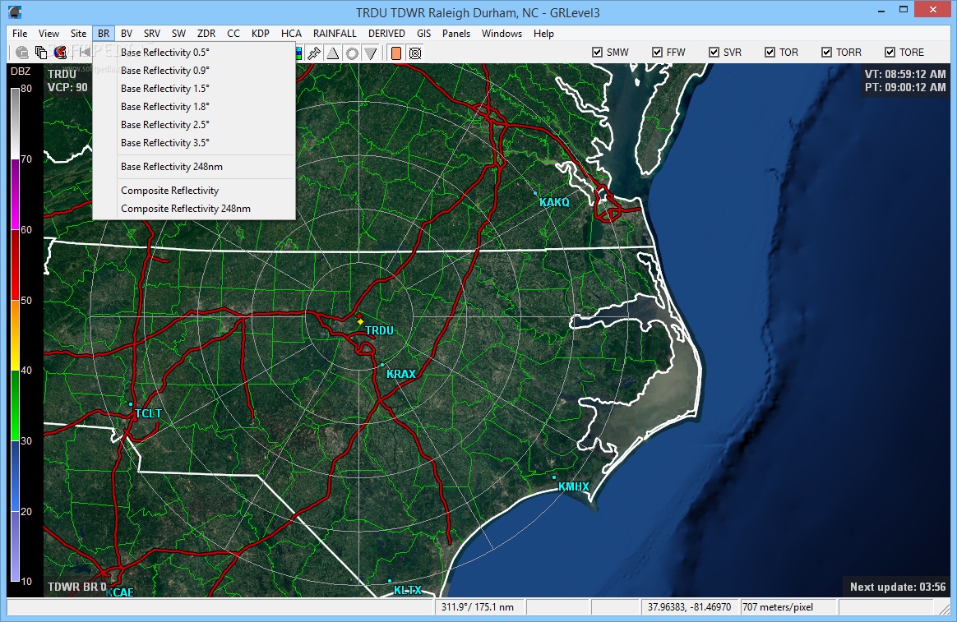
Task: Toggle the SMW warnings checkbox
Action: pos(598,53)
